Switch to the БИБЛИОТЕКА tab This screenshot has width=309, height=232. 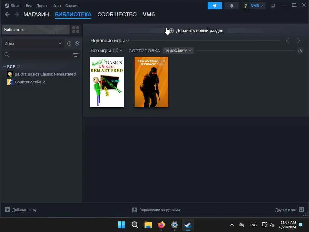coord(73,14)
